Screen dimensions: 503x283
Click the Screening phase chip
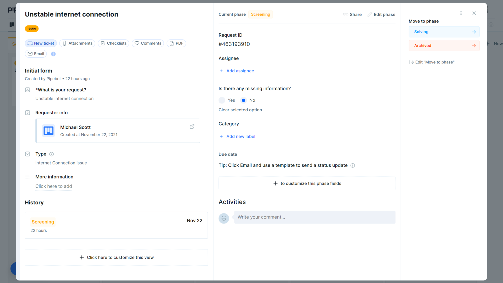(260, 14)
